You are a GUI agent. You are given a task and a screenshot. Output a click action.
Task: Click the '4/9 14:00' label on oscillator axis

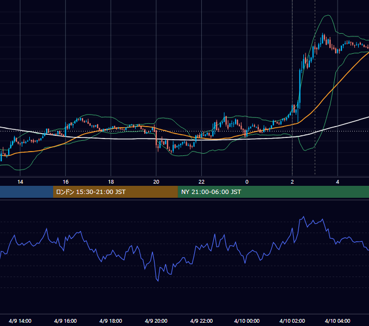pos(20,321)
